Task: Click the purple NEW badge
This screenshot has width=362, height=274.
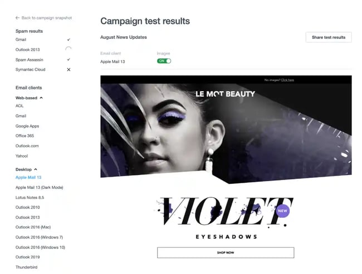Action: coord(282,211)
